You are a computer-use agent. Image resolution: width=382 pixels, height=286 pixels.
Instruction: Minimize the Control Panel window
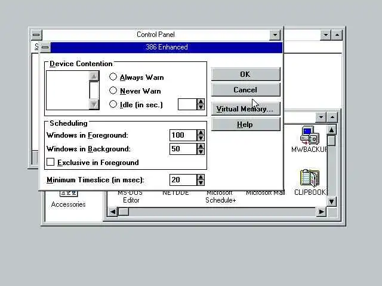pos(275,35)
